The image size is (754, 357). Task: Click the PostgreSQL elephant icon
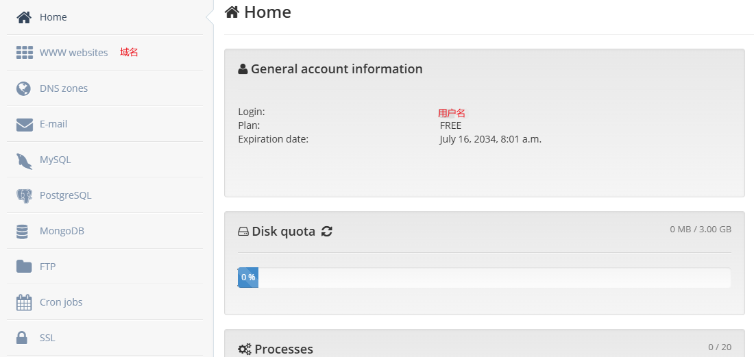click(24, 196)
